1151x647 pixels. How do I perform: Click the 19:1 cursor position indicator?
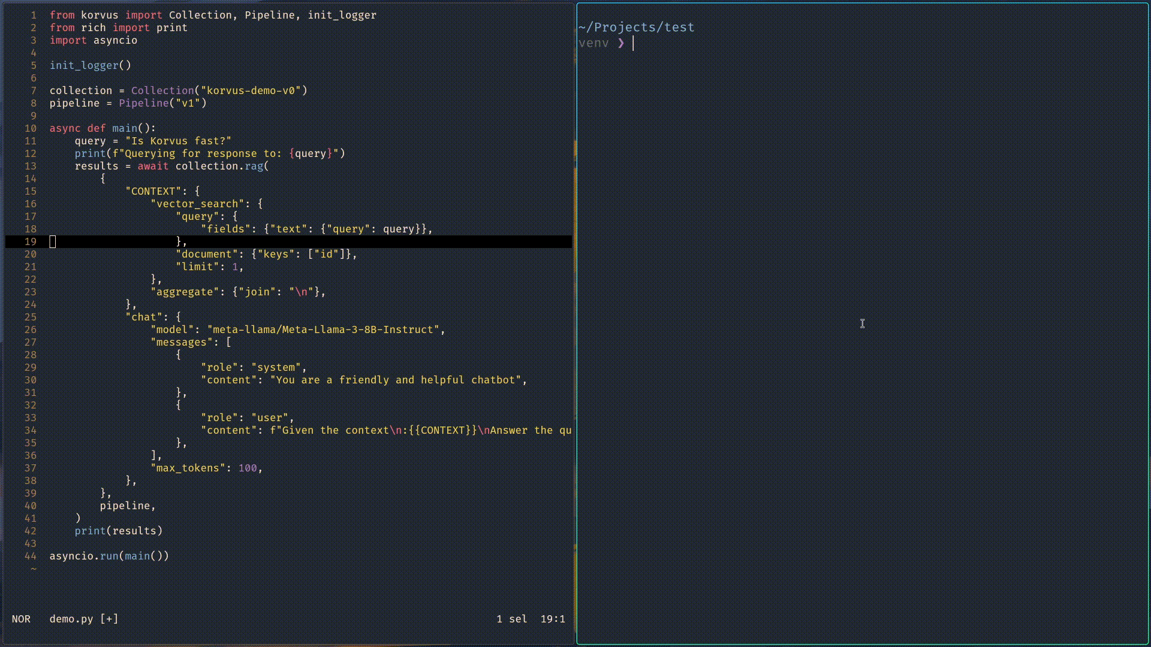[552, 619]
